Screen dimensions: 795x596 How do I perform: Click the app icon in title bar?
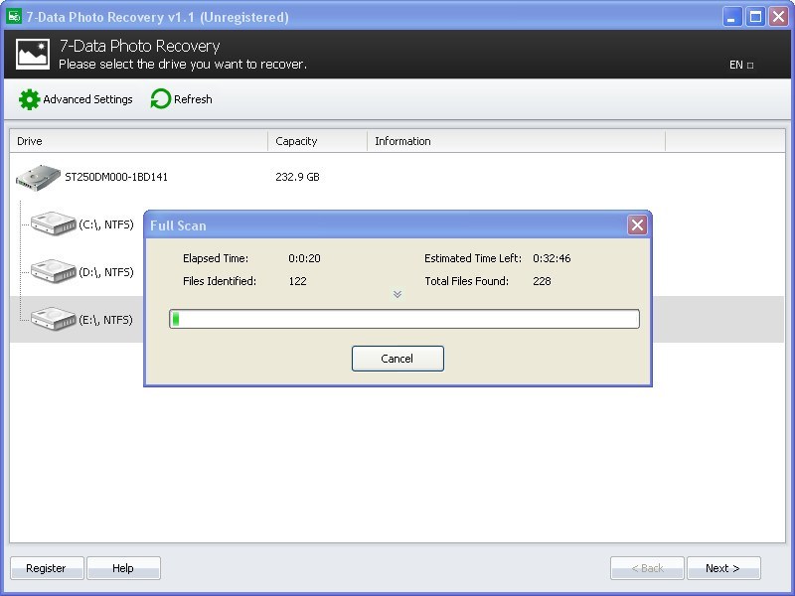coord(14,17)
